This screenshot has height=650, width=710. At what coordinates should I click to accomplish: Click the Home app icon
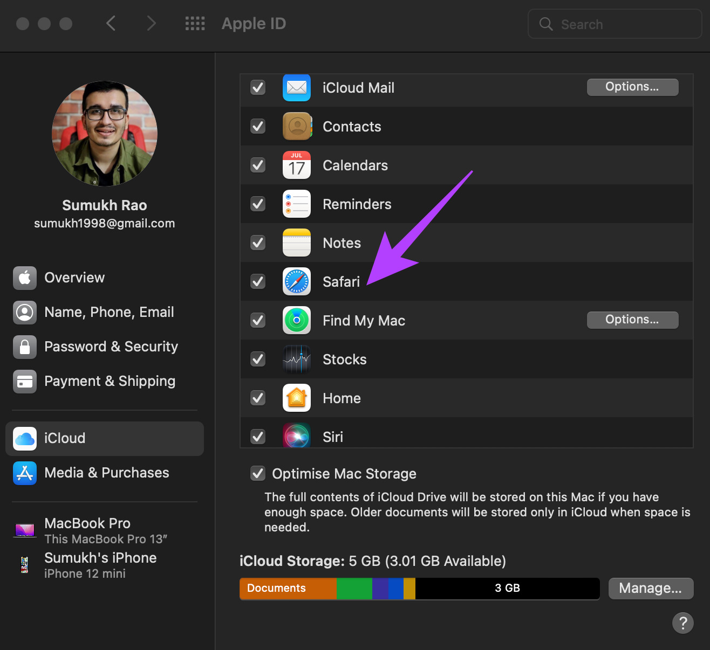pos(297,398)
